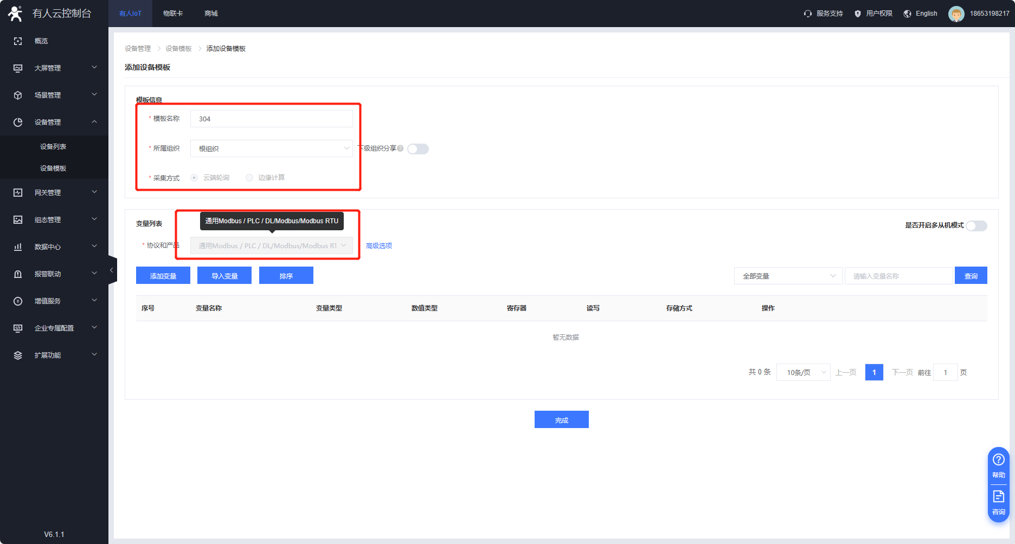This screenshot has width=1015, height=544.
Task: Click the 添加变量 button
Action: pyautogui.click(x=163, y=276)
